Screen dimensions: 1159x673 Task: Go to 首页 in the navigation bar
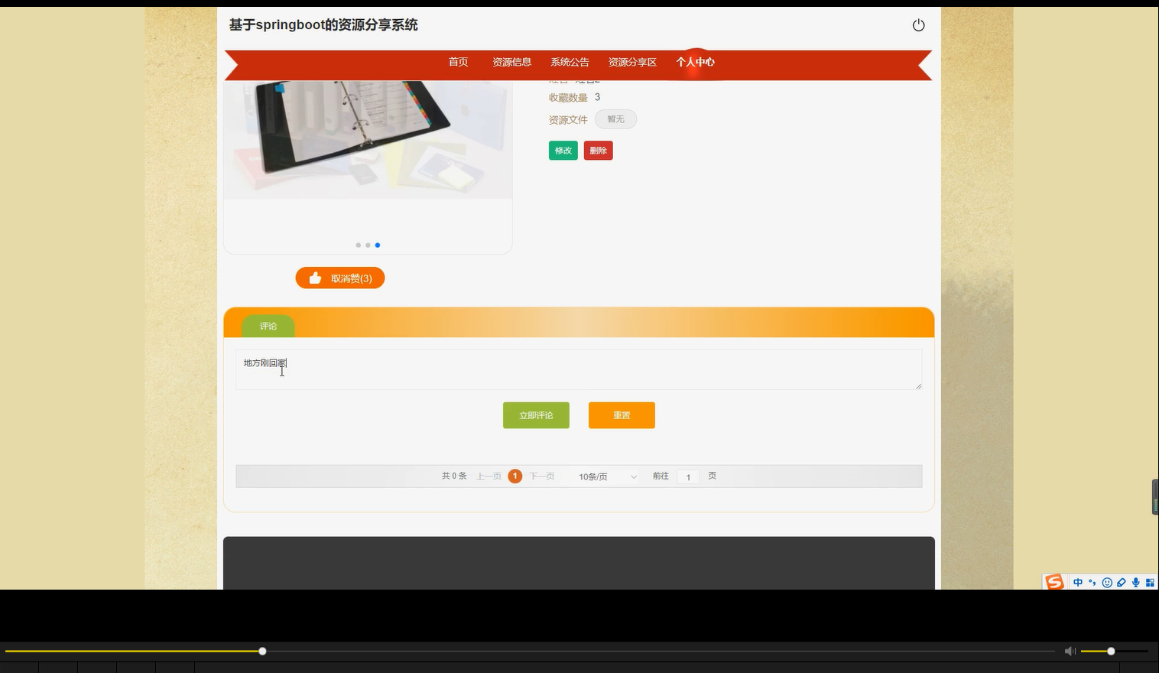[459, 62]
